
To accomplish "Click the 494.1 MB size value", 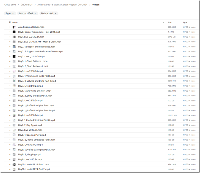I will tap(172, 165).
